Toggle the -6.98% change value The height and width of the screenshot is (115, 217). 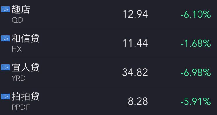pos(196,72)
